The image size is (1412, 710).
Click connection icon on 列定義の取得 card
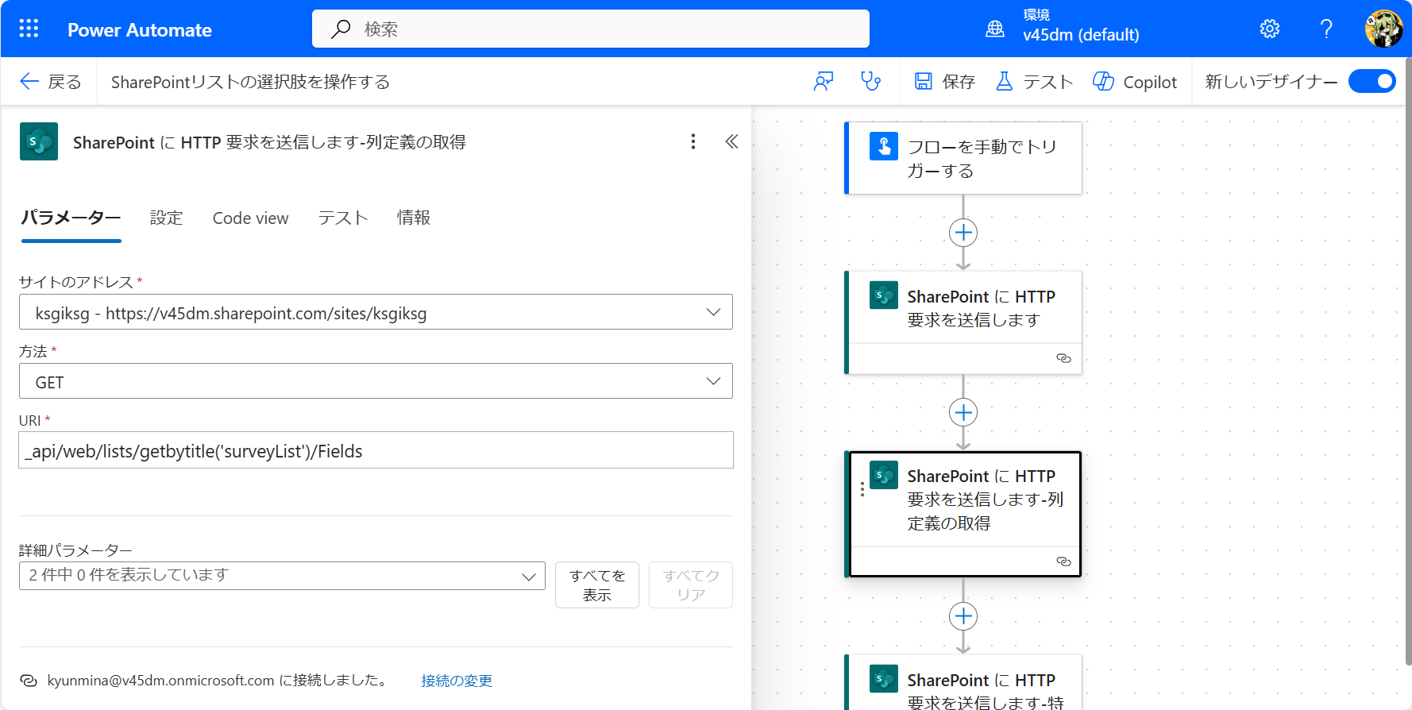[x=1063, y=561]
